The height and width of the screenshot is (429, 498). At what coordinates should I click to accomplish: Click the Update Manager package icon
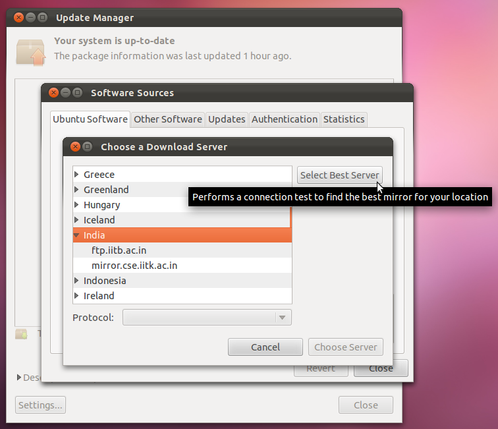(x=31, y=52)
